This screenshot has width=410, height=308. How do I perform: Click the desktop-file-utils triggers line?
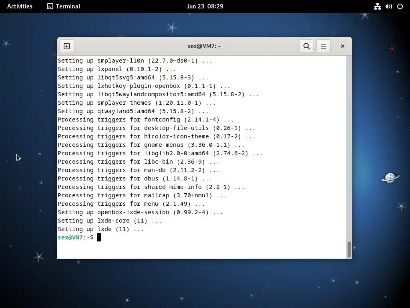point(157,128)
